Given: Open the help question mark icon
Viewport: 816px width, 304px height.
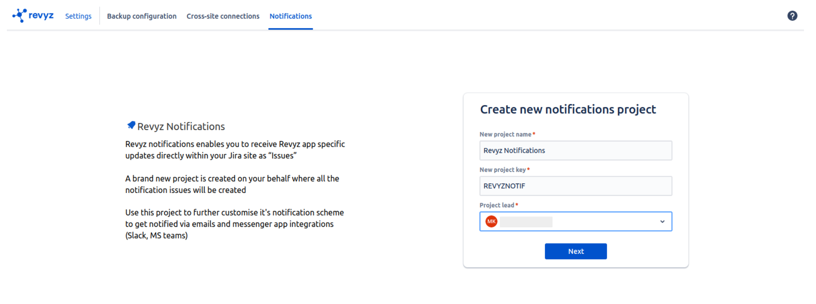Looking at the screenshot, I should click(792, 16).
